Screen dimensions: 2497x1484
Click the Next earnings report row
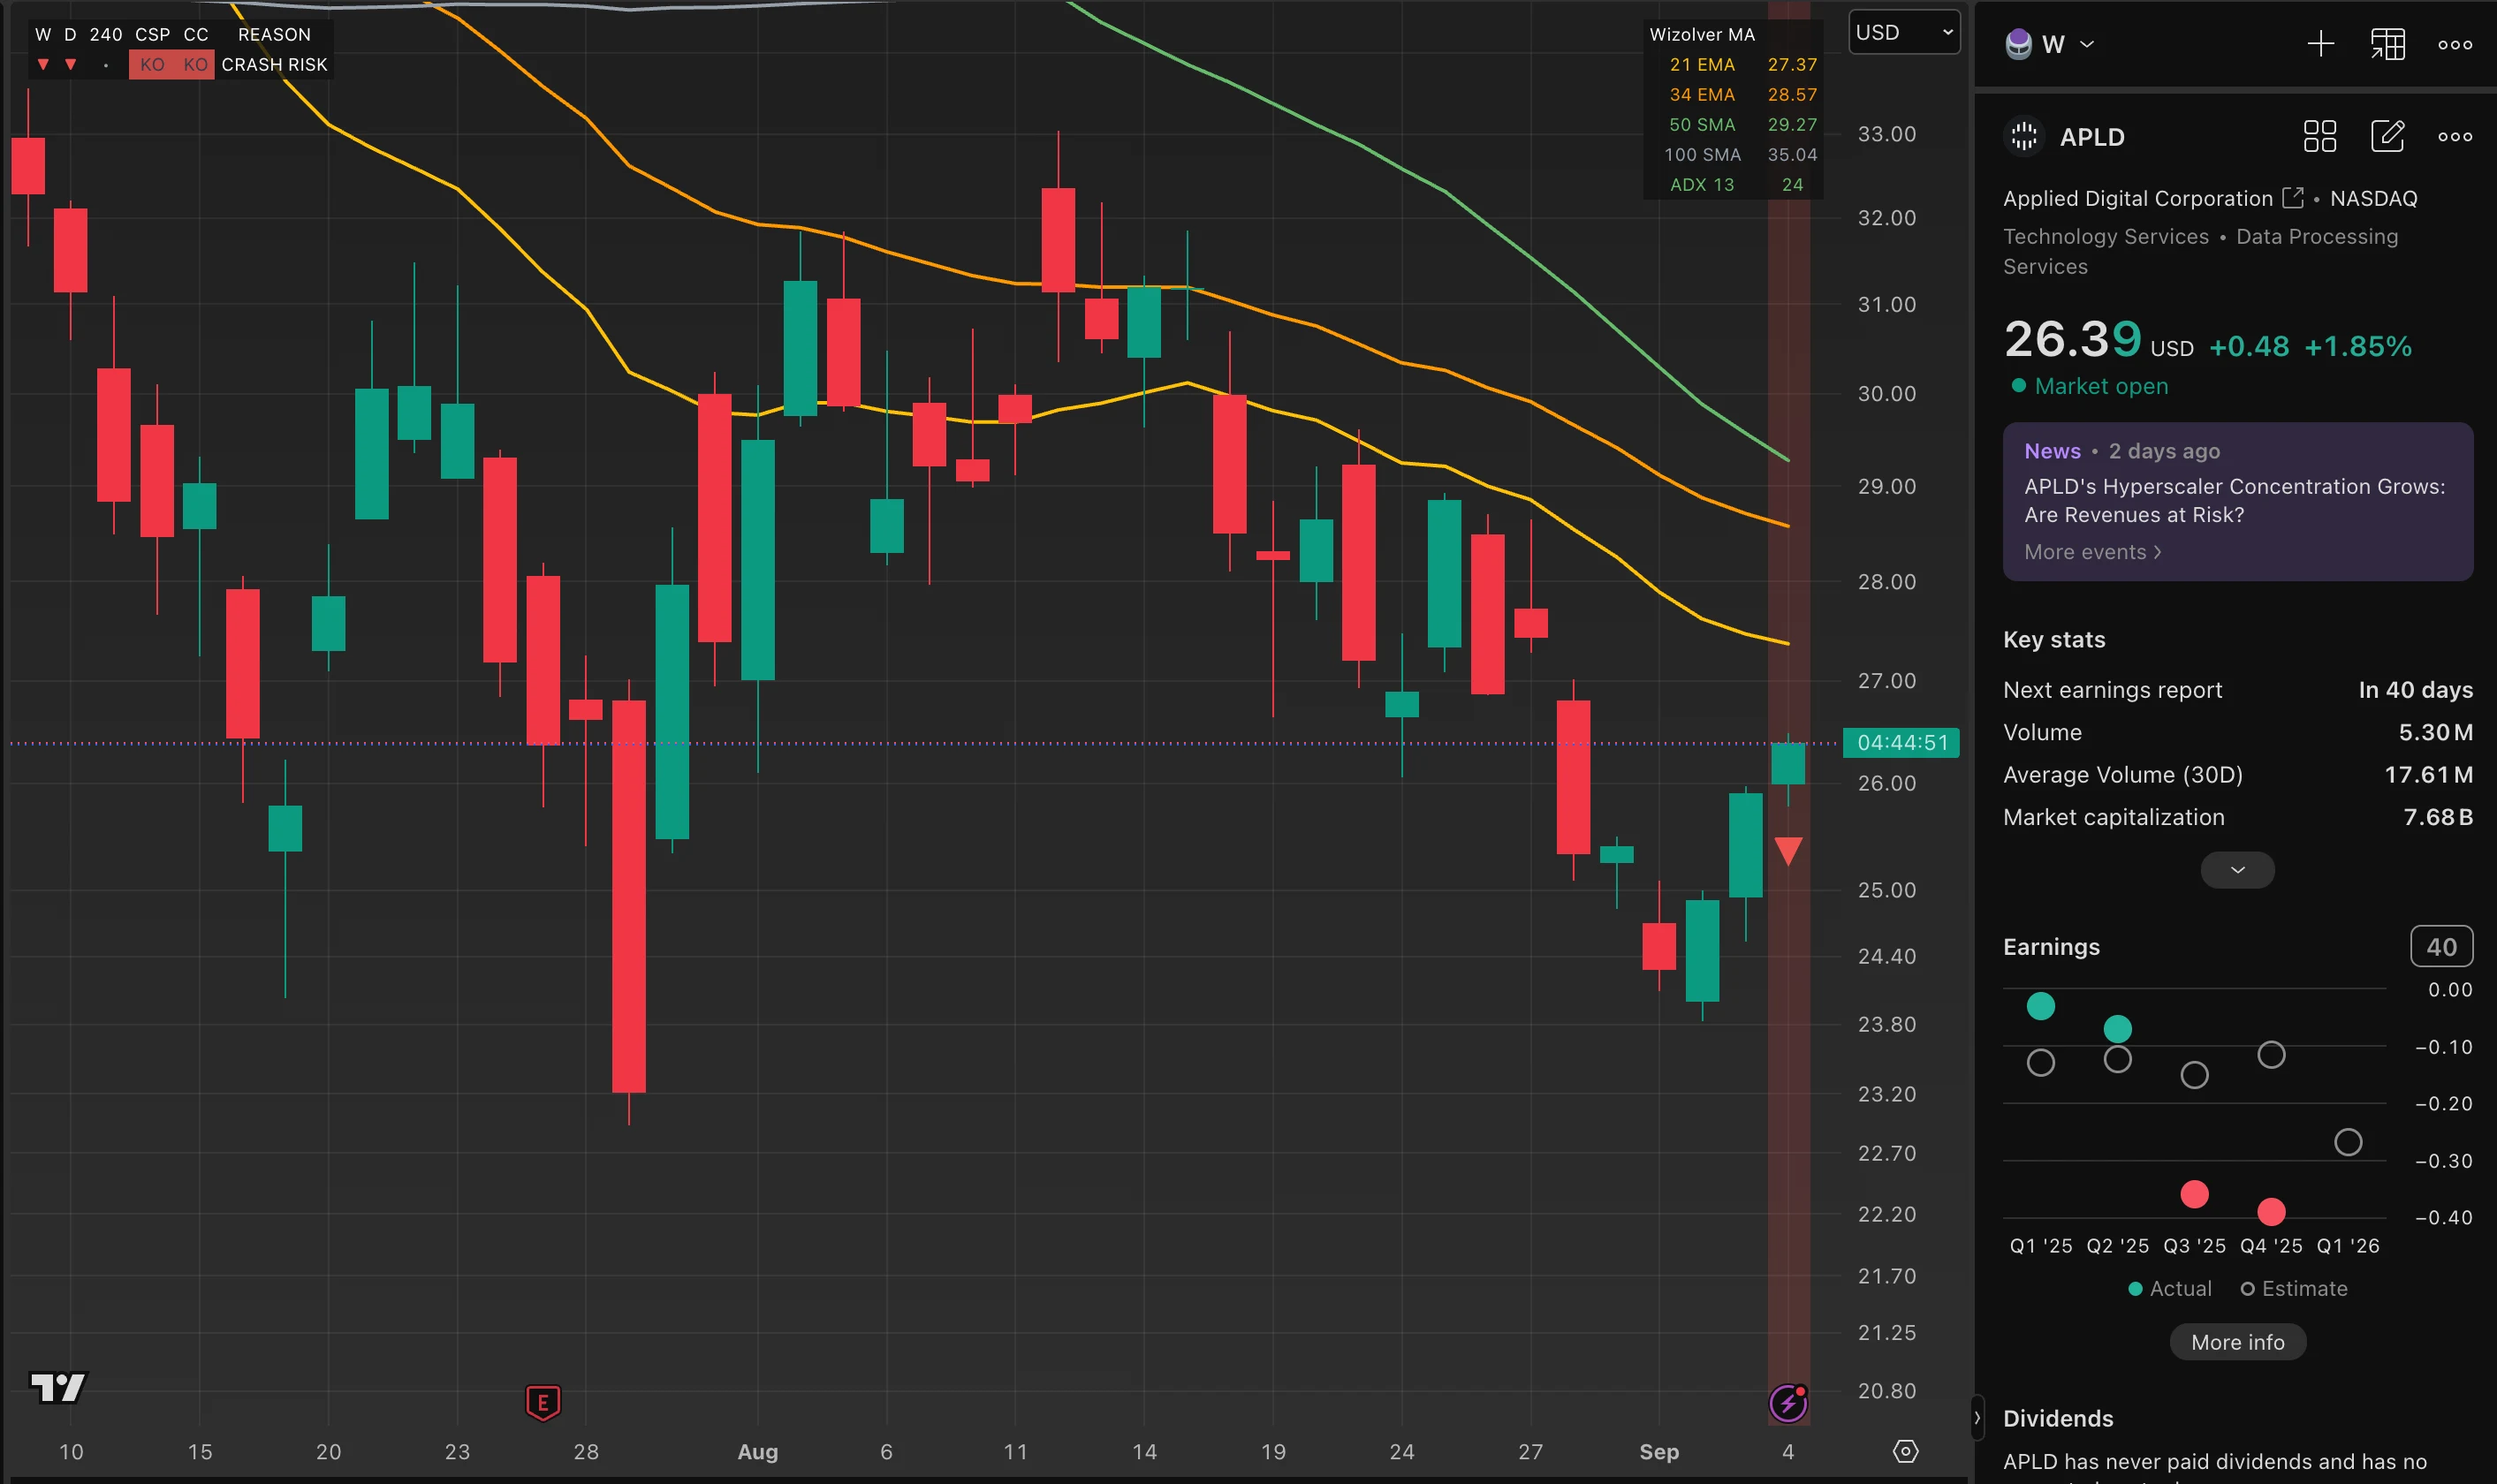(2237, 690)
